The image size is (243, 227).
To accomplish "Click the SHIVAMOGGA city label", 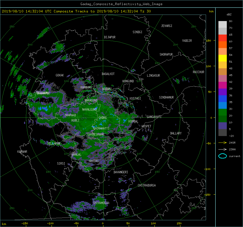I will click(101, 203).
